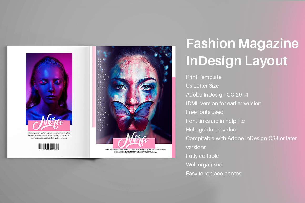Click "IDML version for earlier version"
This screenshot has width=305, height=203.
(223, 103)
